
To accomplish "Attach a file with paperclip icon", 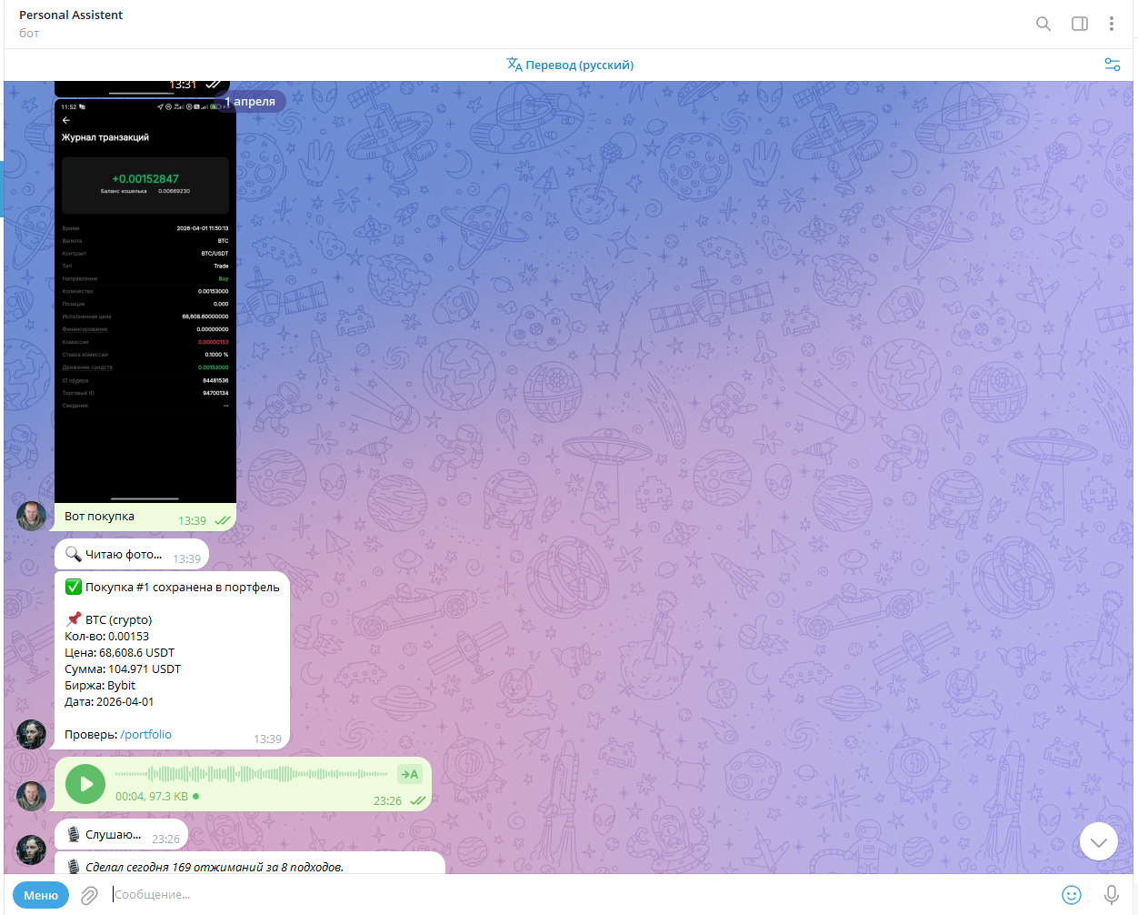I will (x=89, y=895).
